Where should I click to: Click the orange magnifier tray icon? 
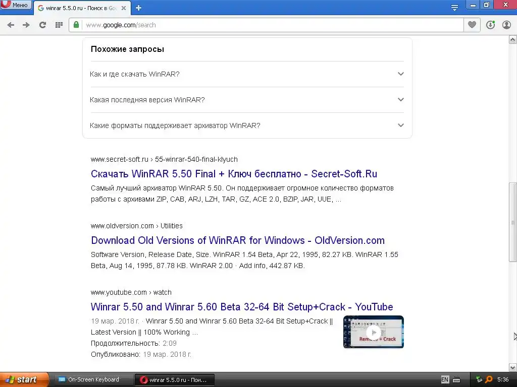[489, 379]
